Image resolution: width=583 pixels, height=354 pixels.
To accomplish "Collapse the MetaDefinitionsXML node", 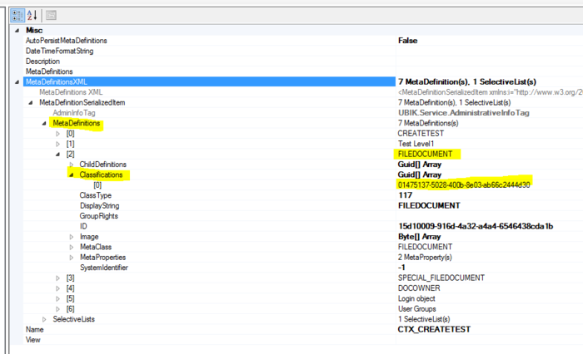I will point(17,81).
